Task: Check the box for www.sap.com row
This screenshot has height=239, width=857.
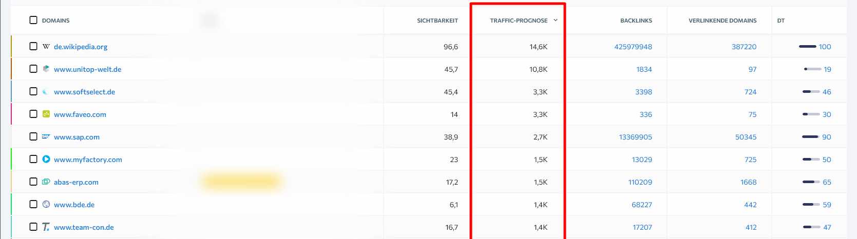Action: point(33,136)
